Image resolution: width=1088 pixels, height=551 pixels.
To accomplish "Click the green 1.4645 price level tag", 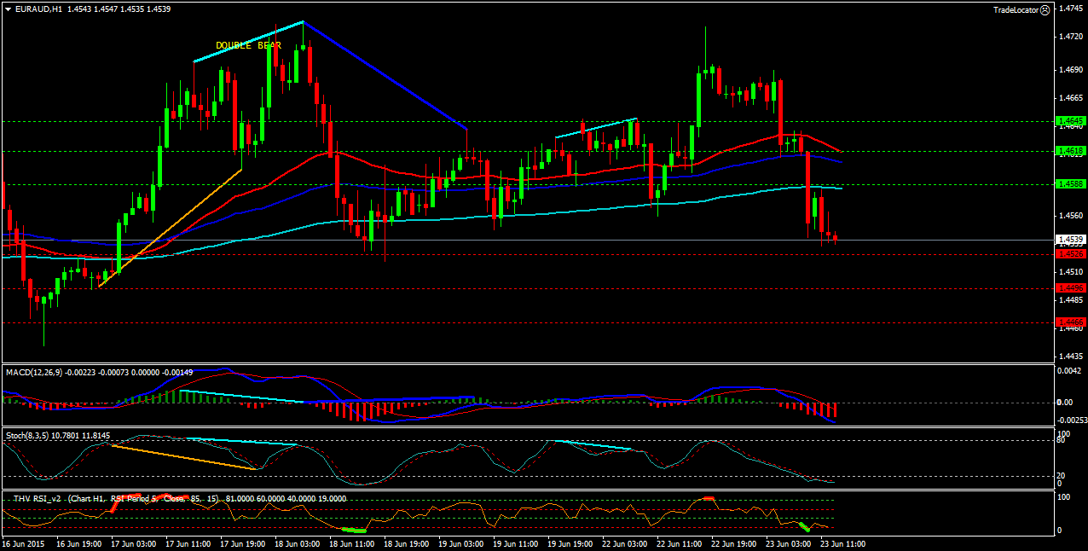I will coord(1070,121).
